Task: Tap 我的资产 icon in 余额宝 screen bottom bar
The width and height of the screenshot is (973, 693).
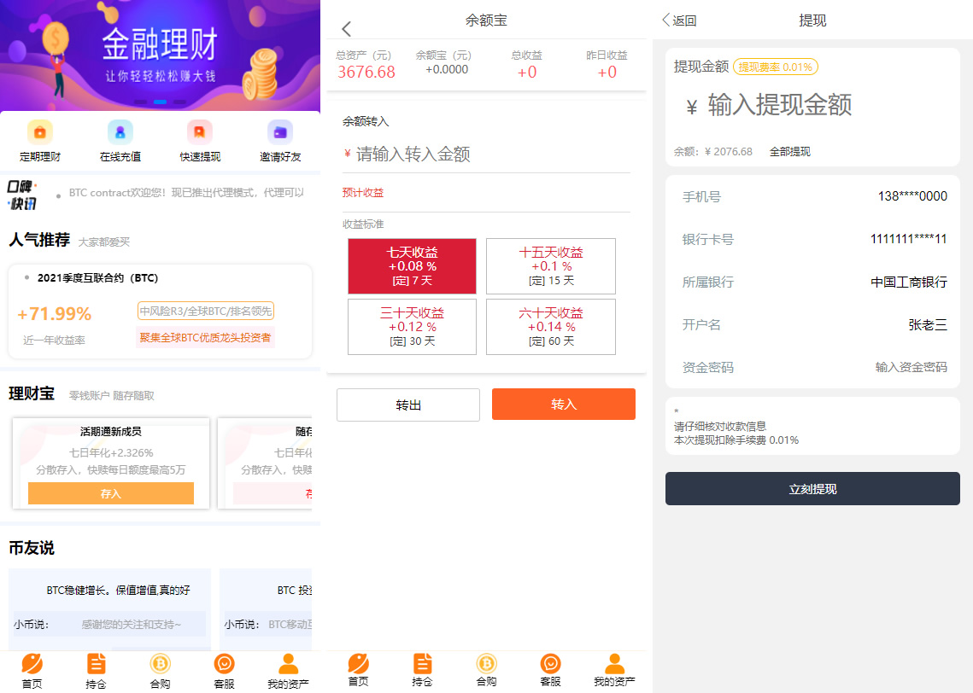Action: coord(614,664)
